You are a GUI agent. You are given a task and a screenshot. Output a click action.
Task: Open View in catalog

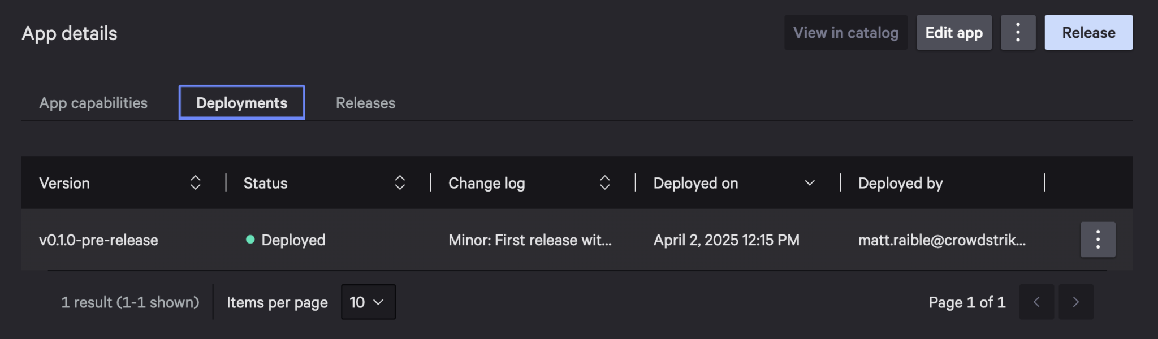(x=845, y=32)
